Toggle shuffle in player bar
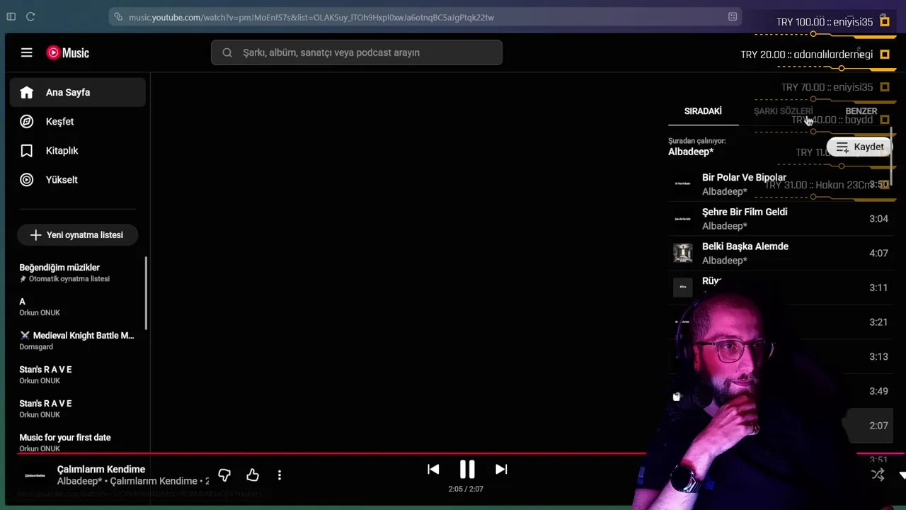The width and height of the screenshot is (906, 510). (878, 475)
